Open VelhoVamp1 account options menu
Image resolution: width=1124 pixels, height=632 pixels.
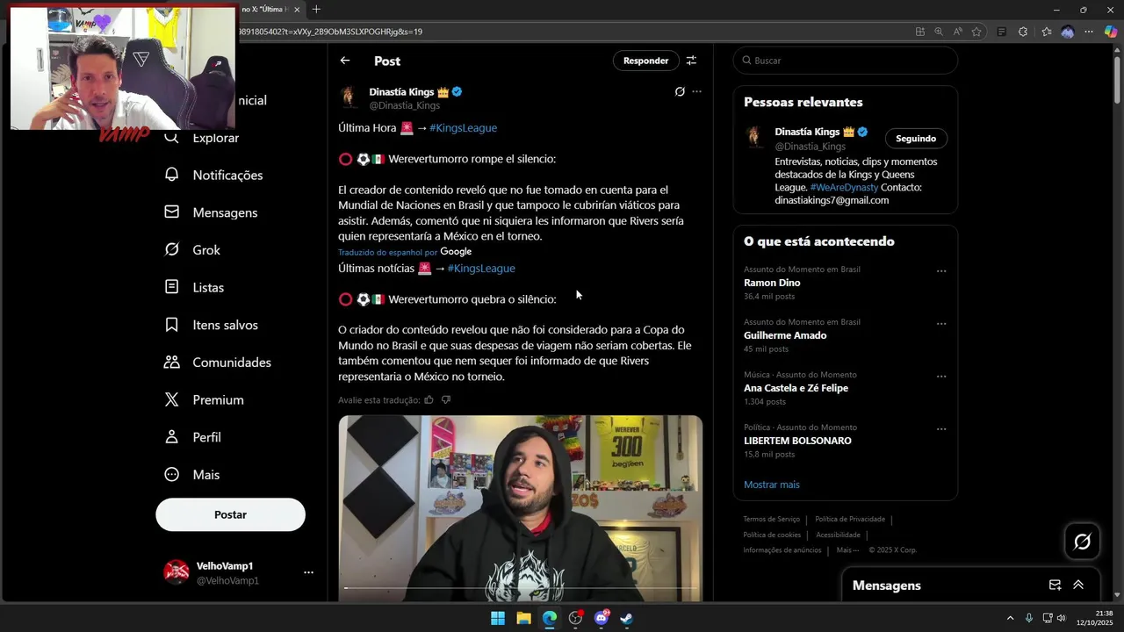tap(308, 572)
